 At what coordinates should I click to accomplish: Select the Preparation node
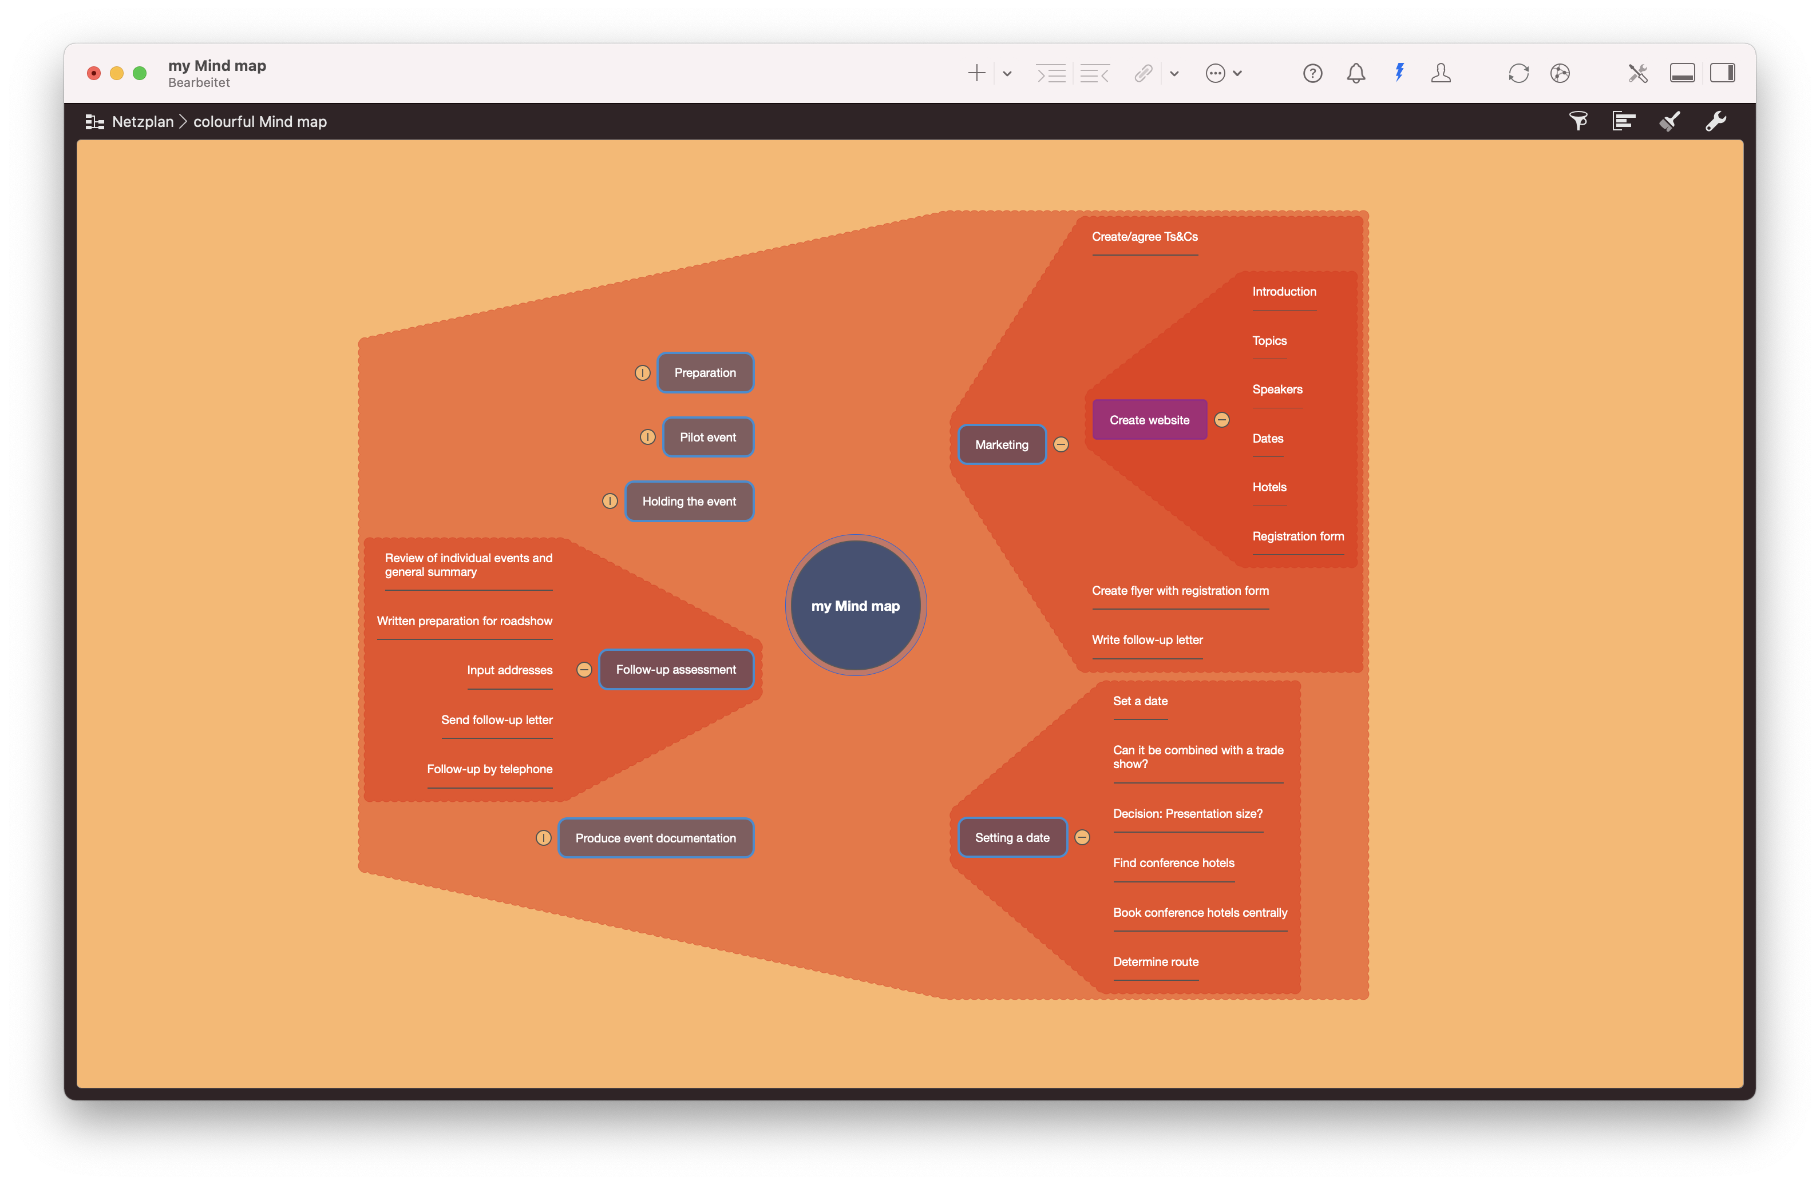click(x=705, y=373)
